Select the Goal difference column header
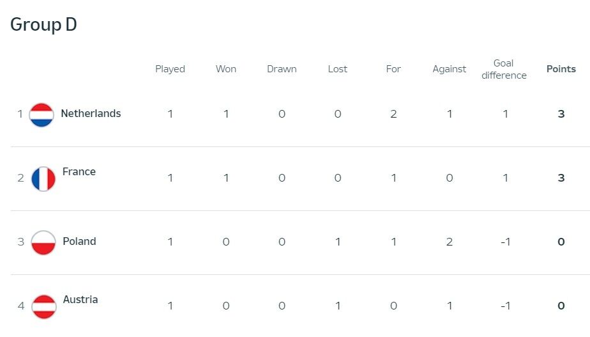The height and width of the screenshot is (337, 590). pyautogui.click(x=504, y=69)
